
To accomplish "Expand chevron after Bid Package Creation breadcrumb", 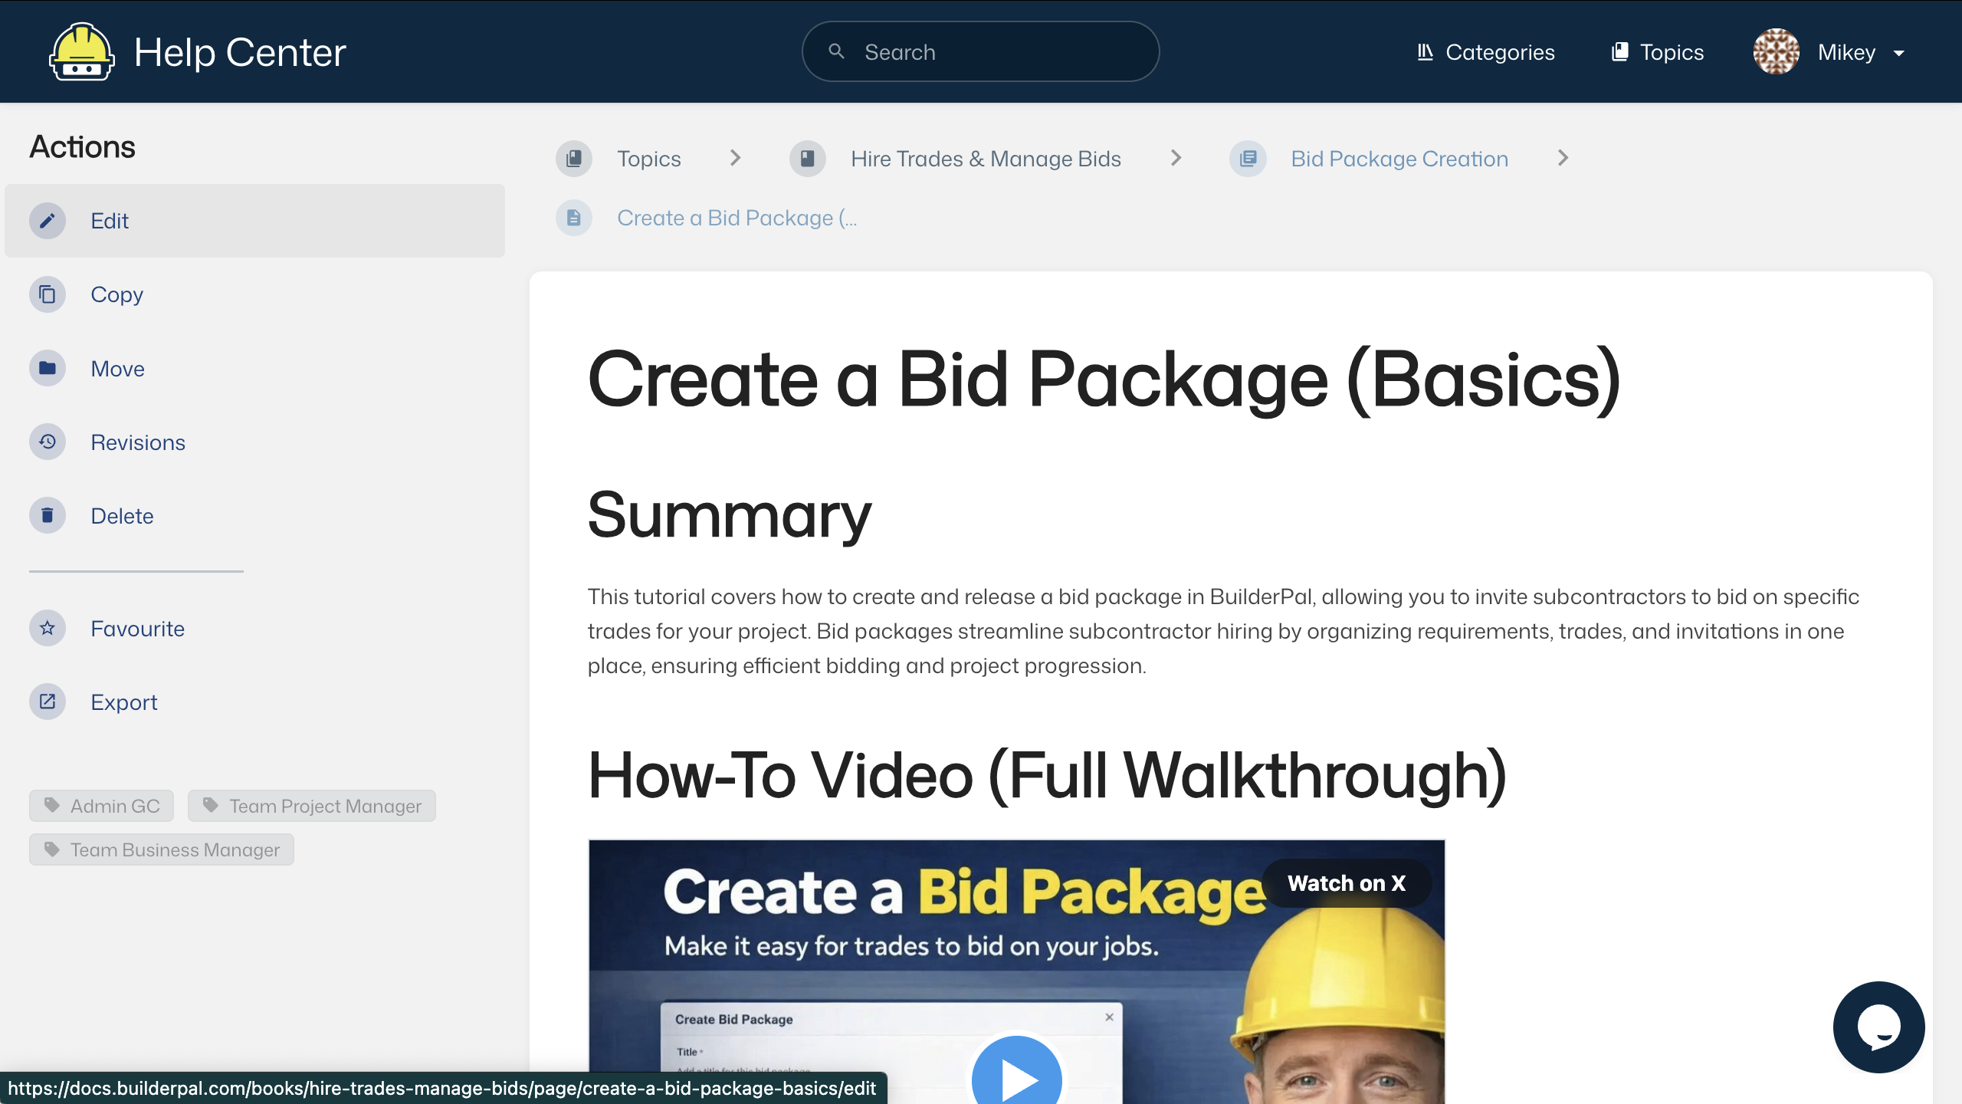I will (1563, 158).
